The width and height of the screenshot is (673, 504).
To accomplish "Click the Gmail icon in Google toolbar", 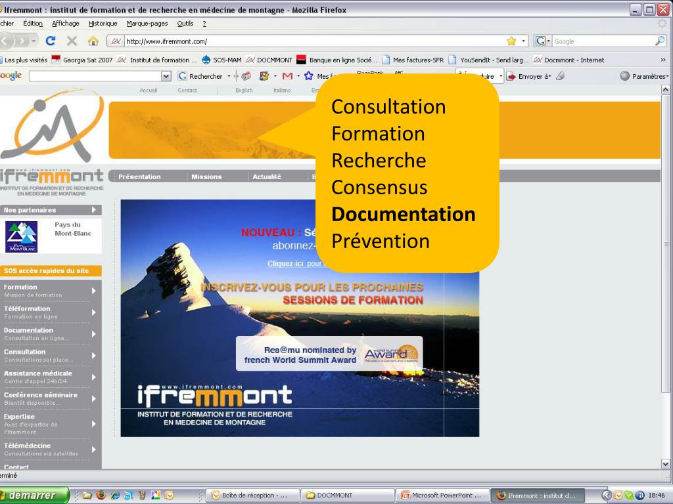I will coord(288,76).
